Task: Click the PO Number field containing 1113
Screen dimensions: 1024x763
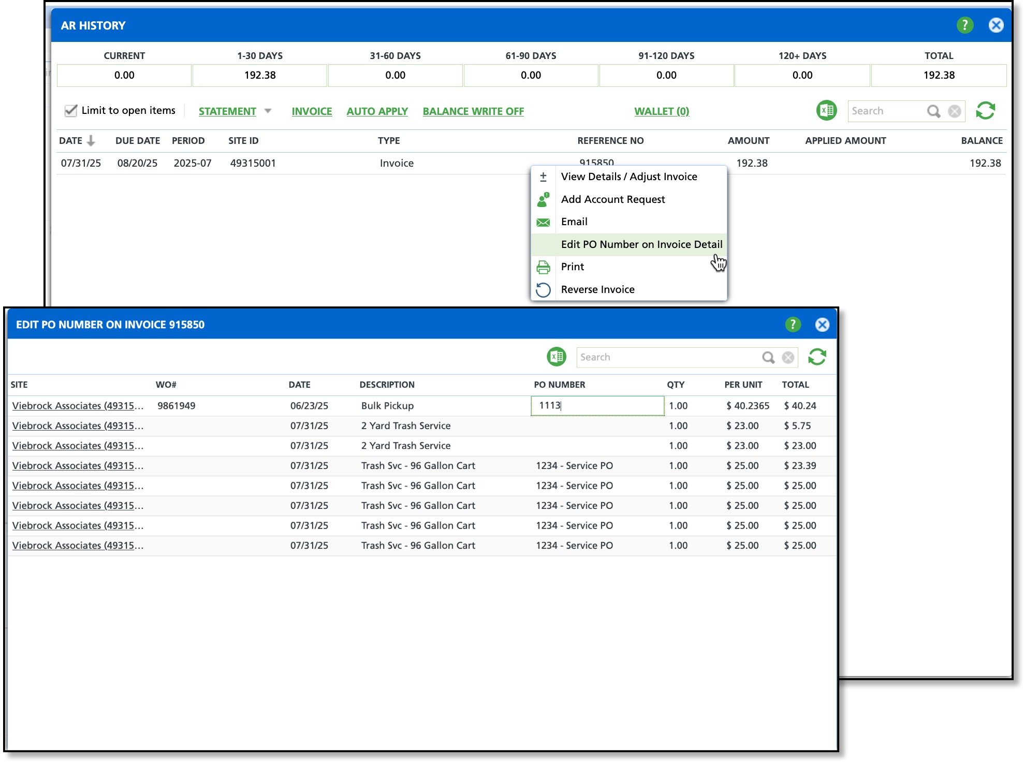Action: pos(597,406)
